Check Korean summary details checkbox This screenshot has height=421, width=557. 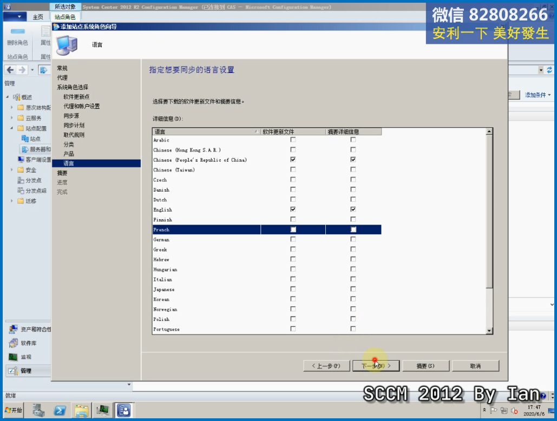coord(353,299)
